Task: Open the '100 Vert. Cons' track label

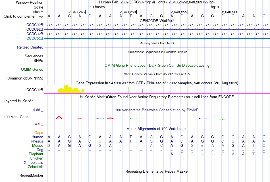Action: pyautogui.click(x=16, y=117)
